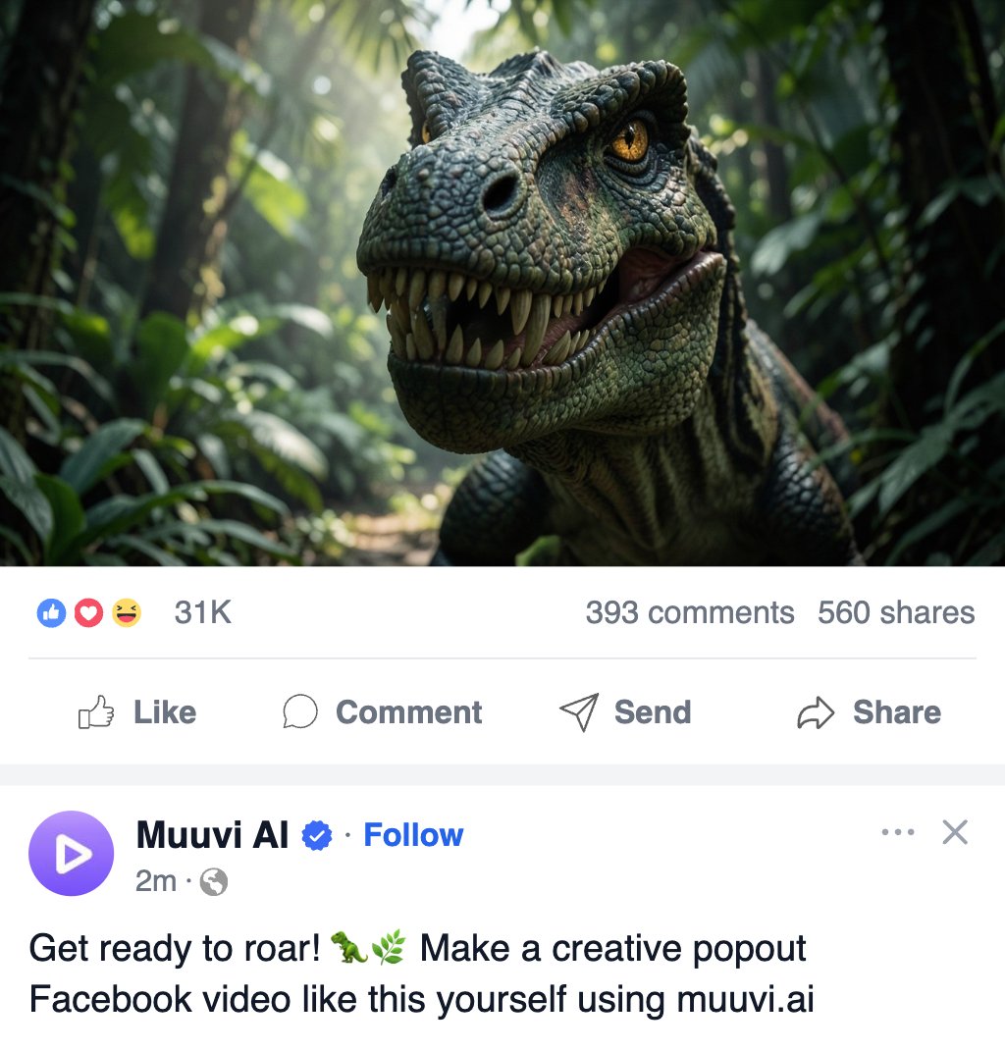Click the blue verified badge next to Muuvi AI
Viewport: 1005px width, 1051px height.
click(316, 835)
